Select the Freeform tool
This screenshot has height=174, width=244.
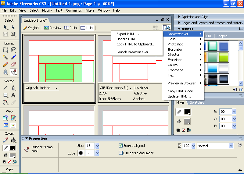coord(5,102)
